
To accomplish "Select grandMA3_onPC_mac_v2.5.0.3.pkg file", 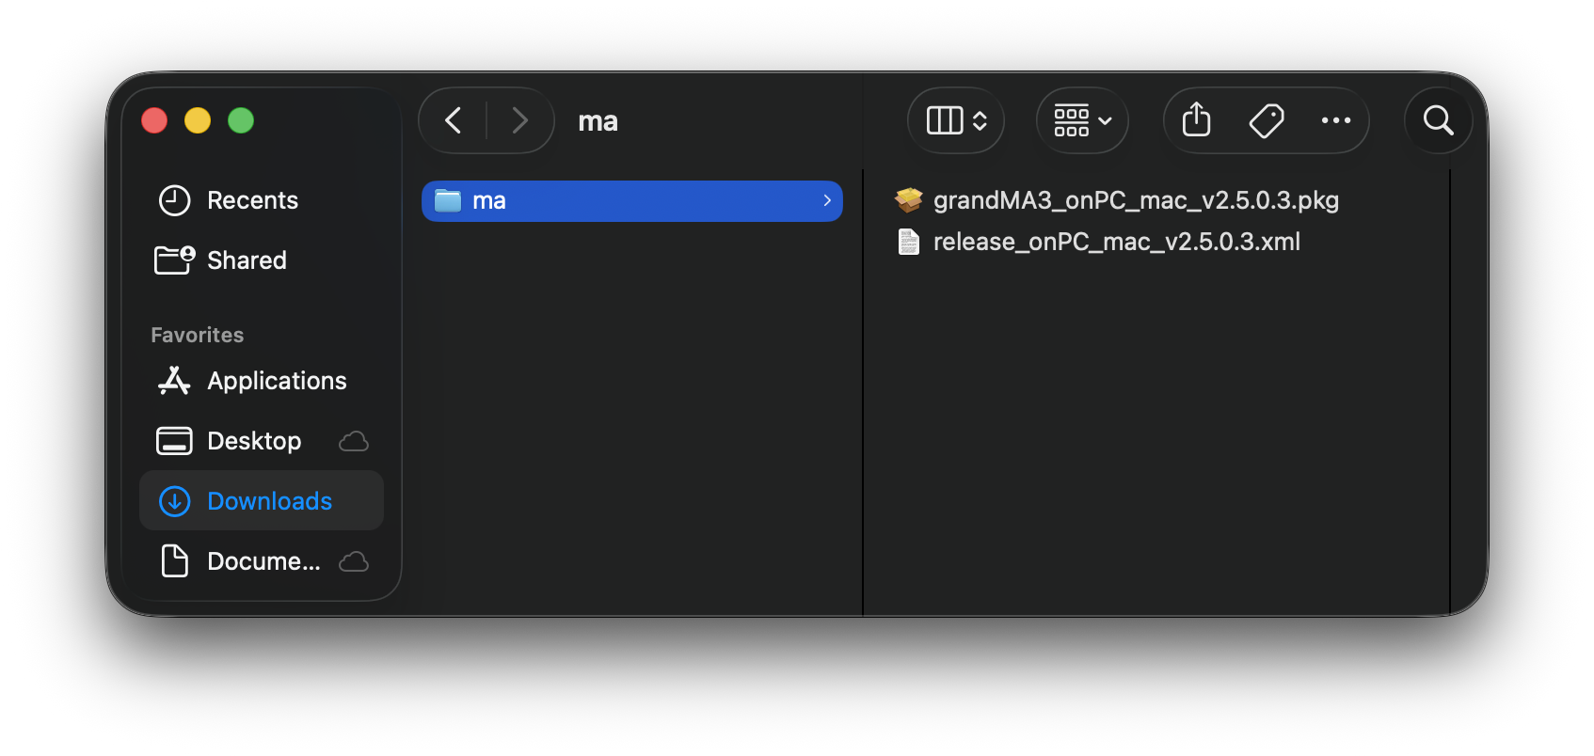I will (x=1136, y=200).
